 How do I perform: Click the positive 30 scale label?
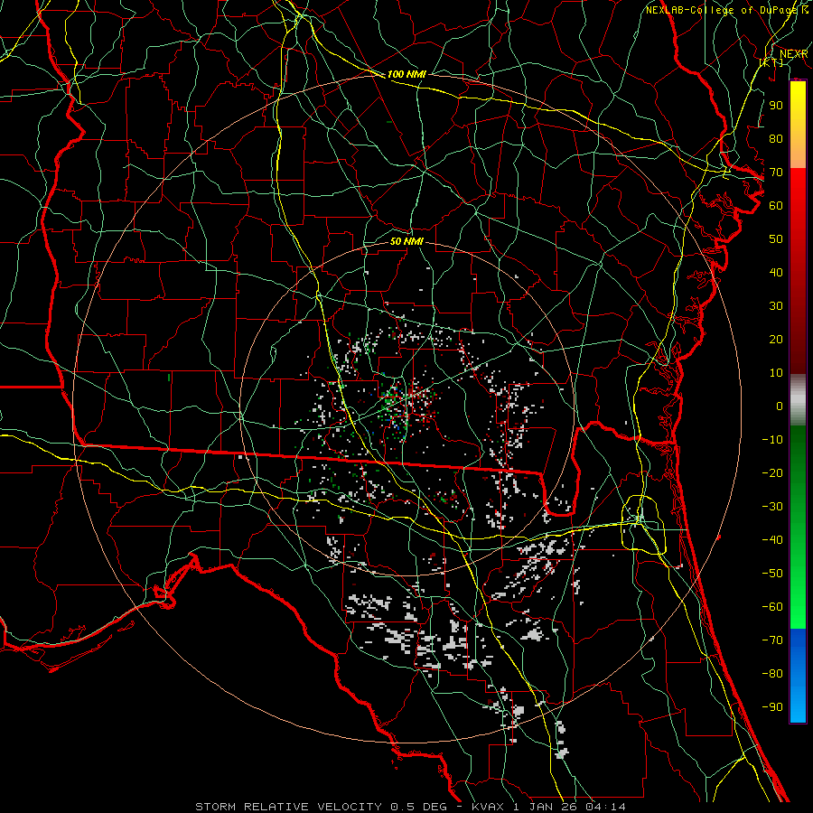[x=776, y=306]
